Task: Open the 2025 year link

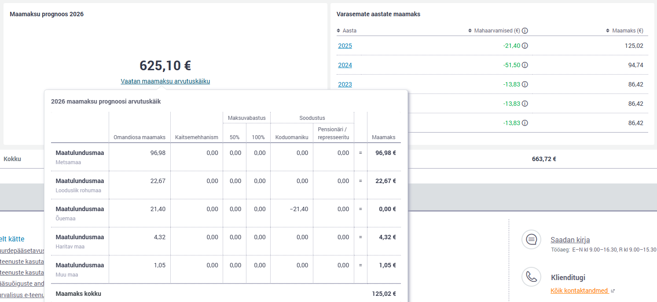Action: [x=345, y=46]
